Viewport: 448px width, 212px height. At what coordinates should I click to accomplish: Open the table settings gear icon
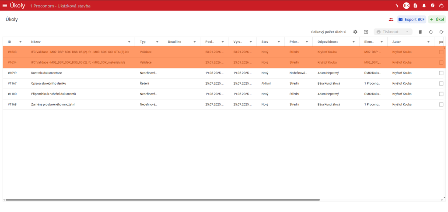[355, 32]
